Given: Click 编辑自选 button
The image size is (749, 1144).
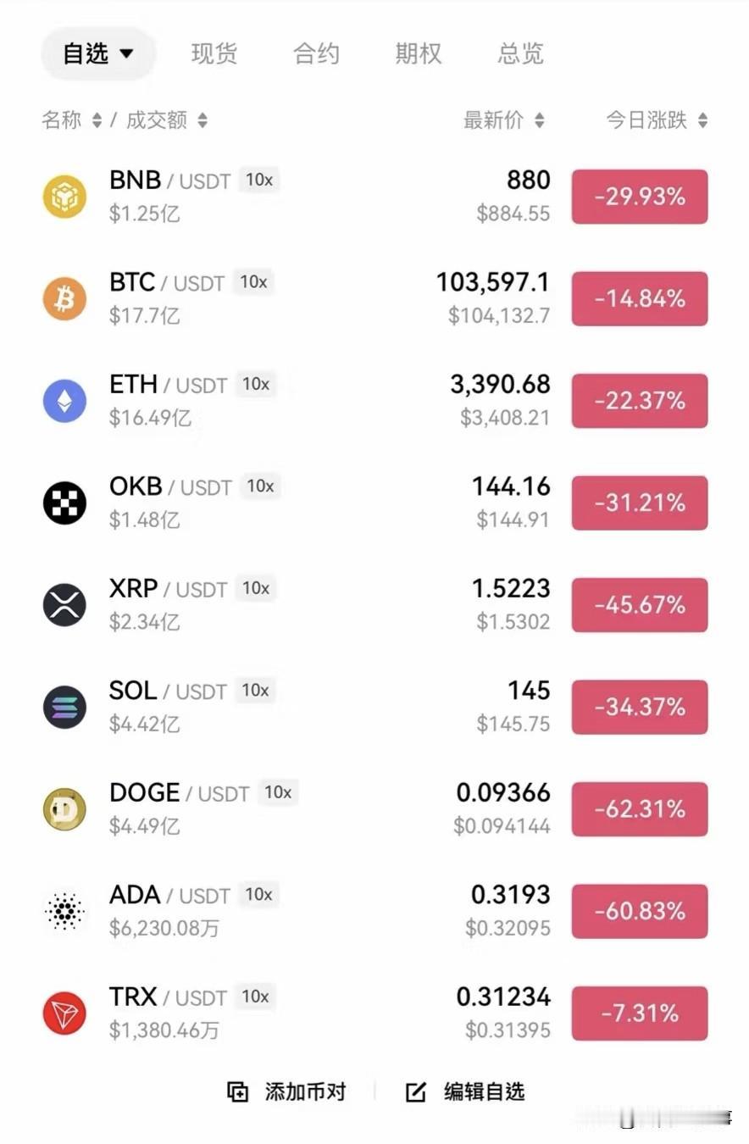Looking at the screenshot, I should 465,1091.
